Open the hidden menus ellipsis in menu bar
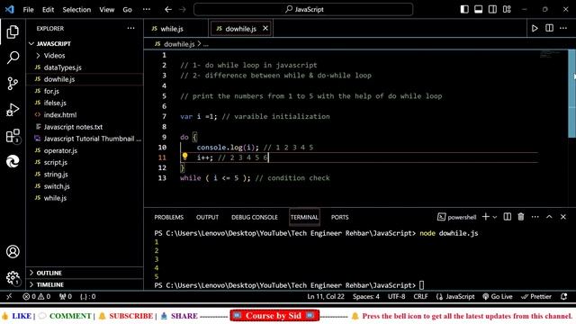 pos(146,10)
